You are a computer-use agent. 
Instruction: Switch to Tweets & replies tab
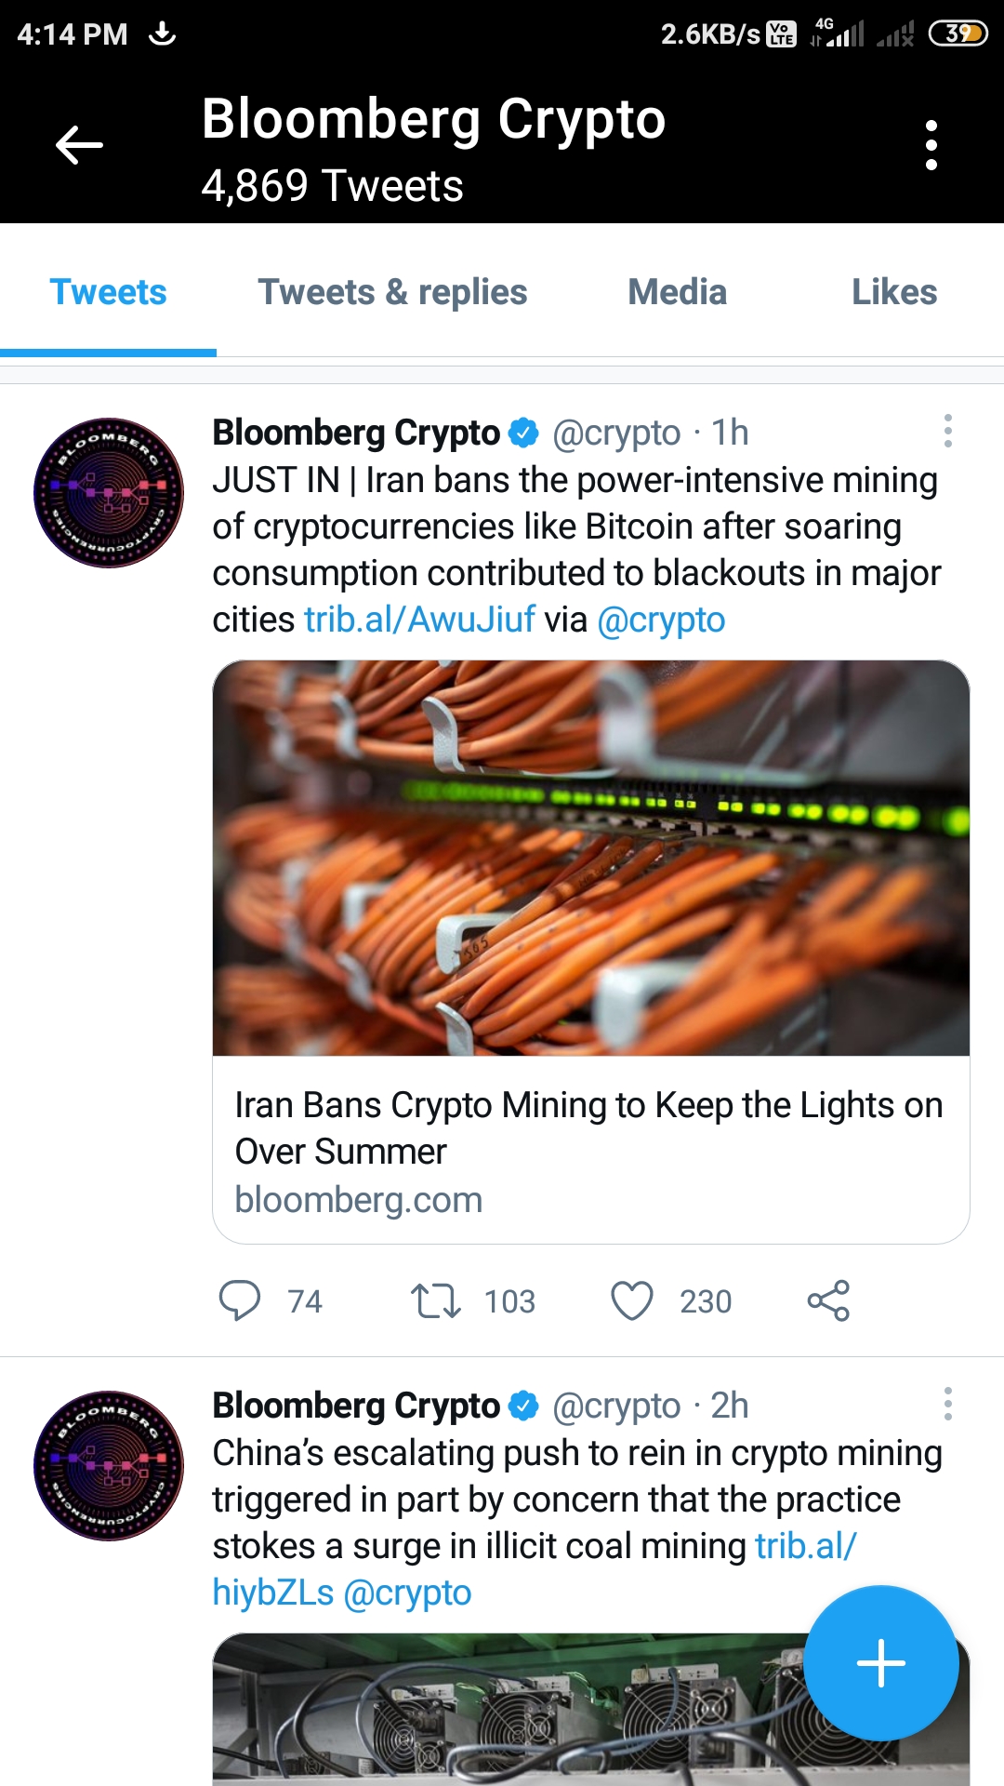click(x=392, y=292)
